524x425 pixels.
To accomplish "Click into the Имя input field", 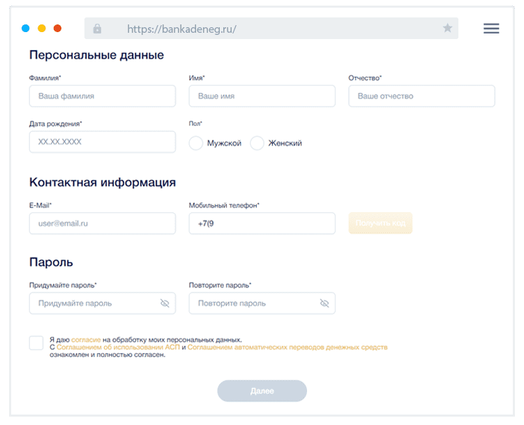I will coord(262,96).
